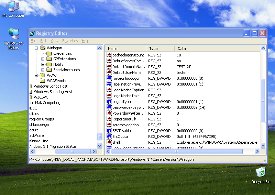Image resolution: width=275 pixels, height=195 pixels.
Task: Click the Windows Script Host folder icon
Action: 31,86
